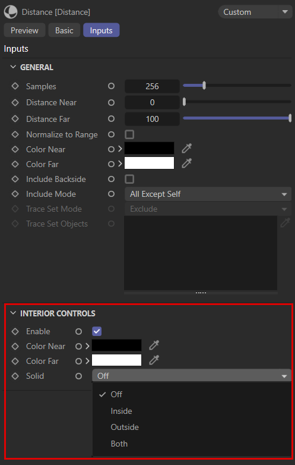Screen dimensions: 295x465
Task: Enable the Normalize to Range checkbox
Action: (129, 134)
